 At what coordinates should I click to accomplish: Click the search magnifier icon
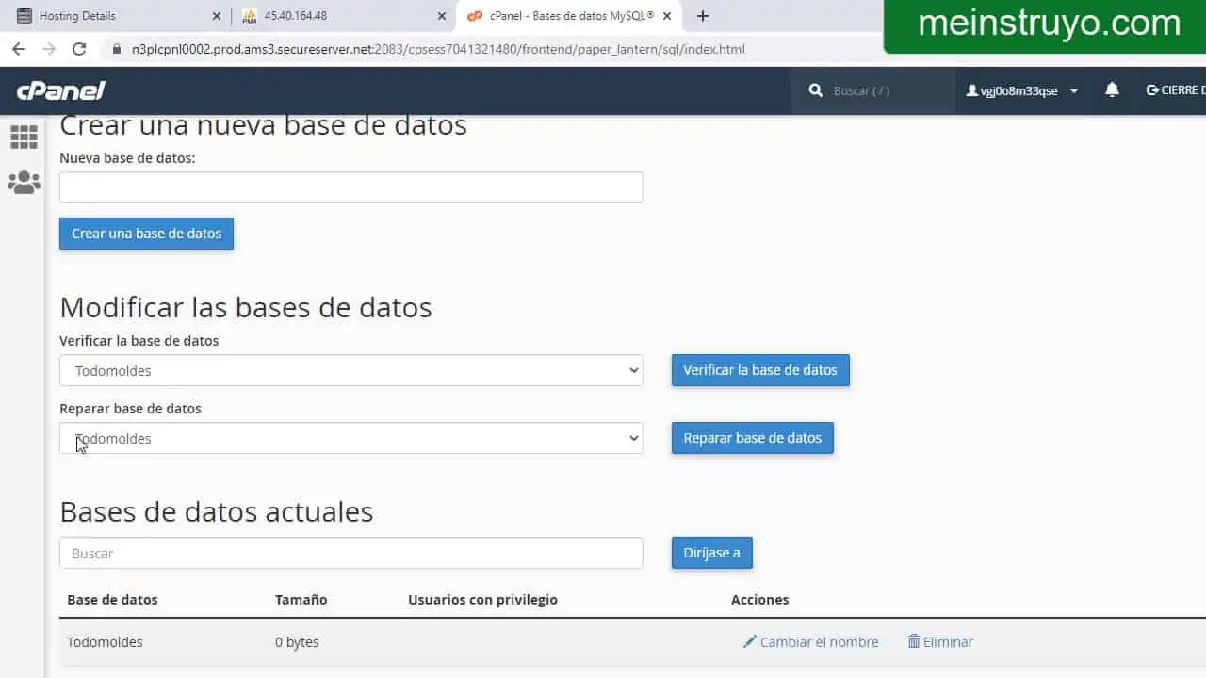tap(816, 90)
